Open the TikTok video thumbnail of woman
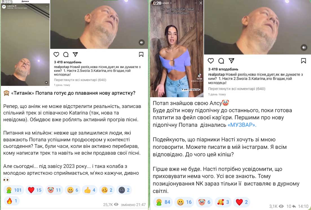Image resolution: width=311 pixels, height=210 pixels. [177, 49]
